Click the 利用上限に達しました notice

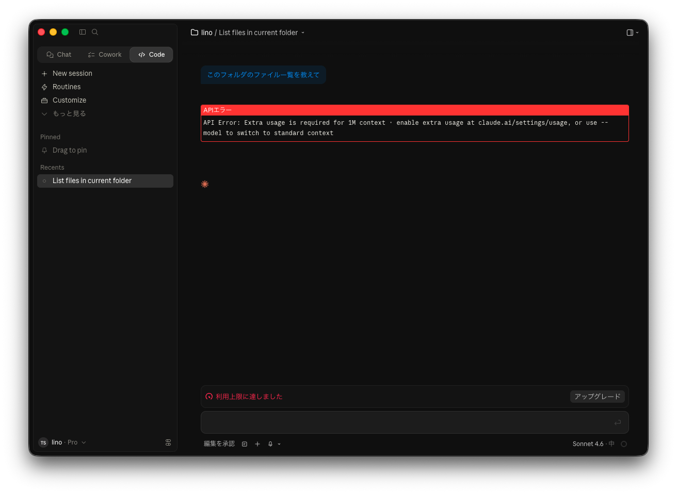point(249,397)
